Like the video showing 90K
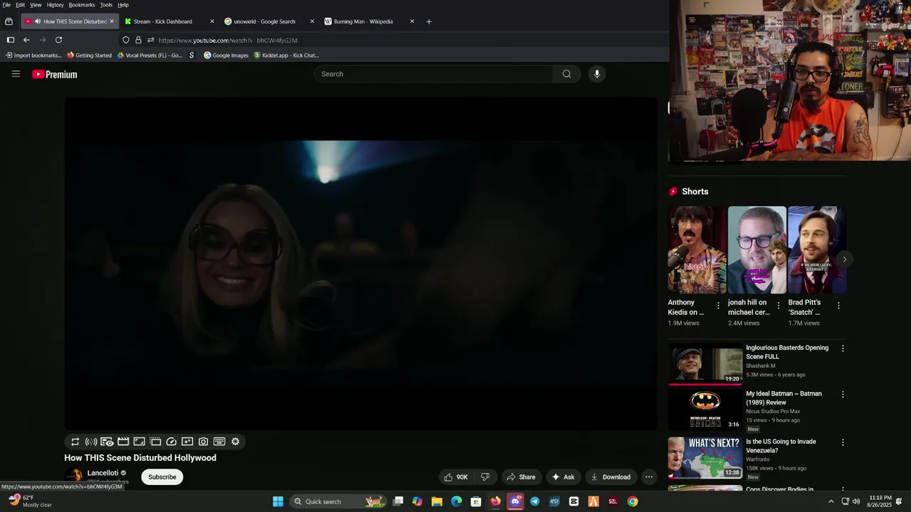This screenshot has height=512, width=911. pos(455,477)
